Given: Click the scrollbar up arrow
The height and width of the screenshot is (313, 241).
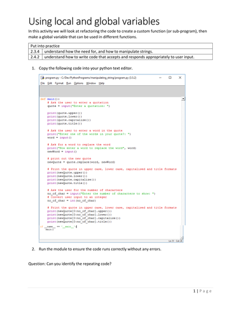Looking at the screenshot, I should (183, 99).
